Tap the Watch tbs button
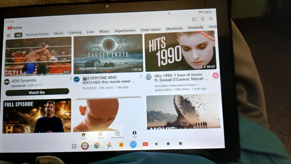The width and height of the screenshot is (291, 164). [37, 92]
